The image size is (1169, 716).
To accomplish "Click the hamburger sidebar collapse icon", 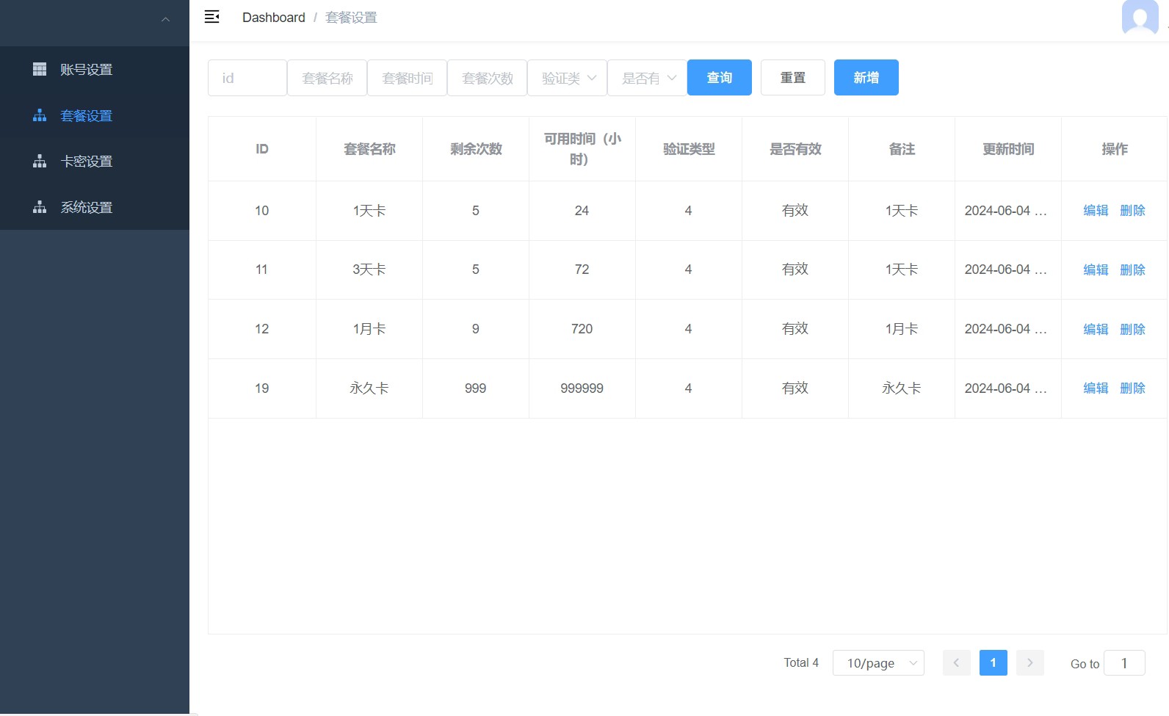I will coord(211,17).
